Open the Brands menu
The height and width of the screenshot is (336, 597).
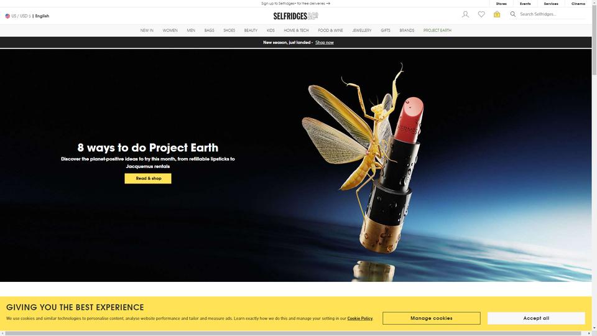pyautogui.click(x=407, y=30)
